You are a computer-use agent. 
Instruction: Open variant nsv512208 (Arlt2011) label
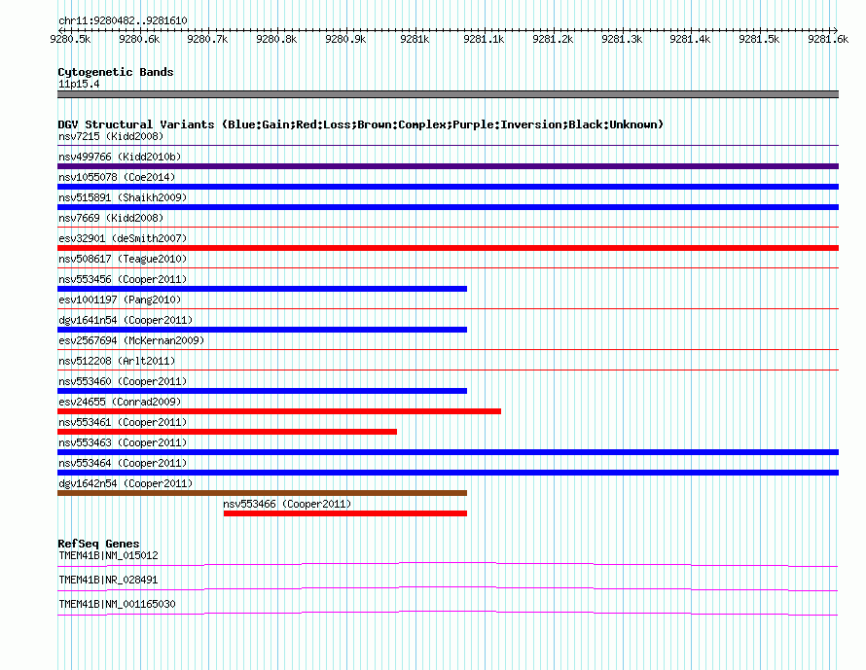[117, 361]
